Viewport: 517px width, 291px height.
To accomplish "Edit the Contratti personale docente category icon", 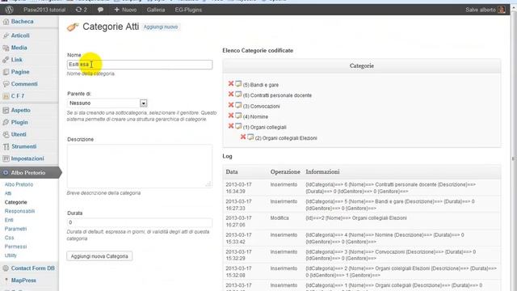I will point(238,95).
